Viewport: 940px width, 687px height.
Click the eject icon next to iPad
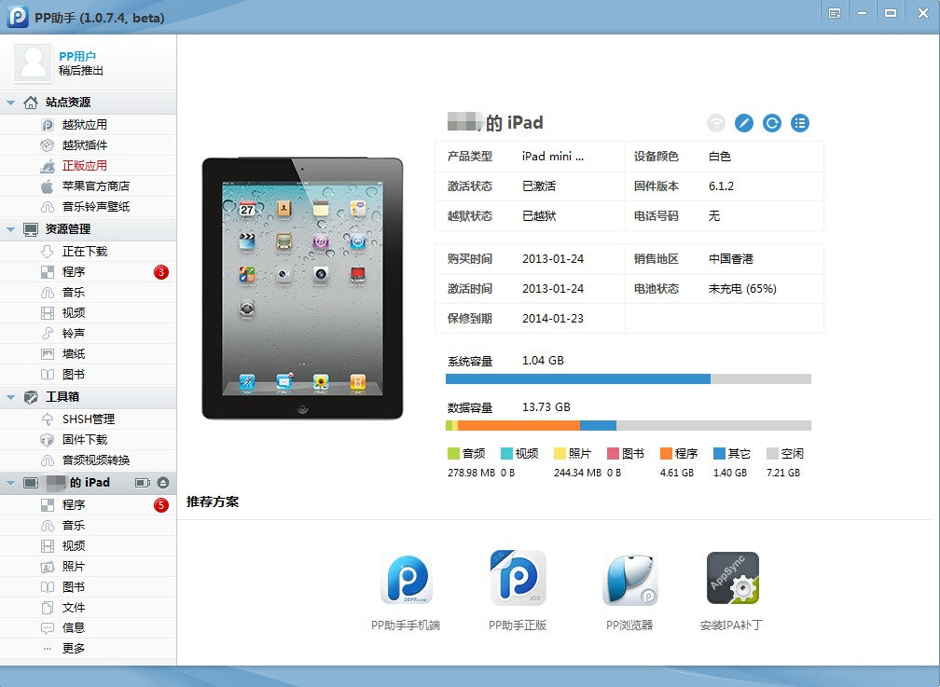pyautogui.click(x=163, y=483)
